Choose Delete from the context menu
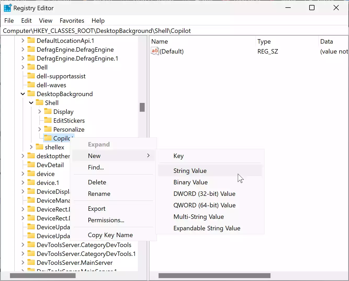349x281 pixels. [x=113, y=182]
